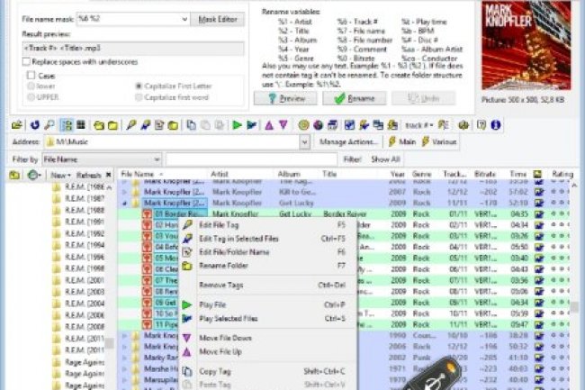Viewport: 585px width, 390px height.
Task: Click the lightning icon beside Various
Action: (425, 142)
